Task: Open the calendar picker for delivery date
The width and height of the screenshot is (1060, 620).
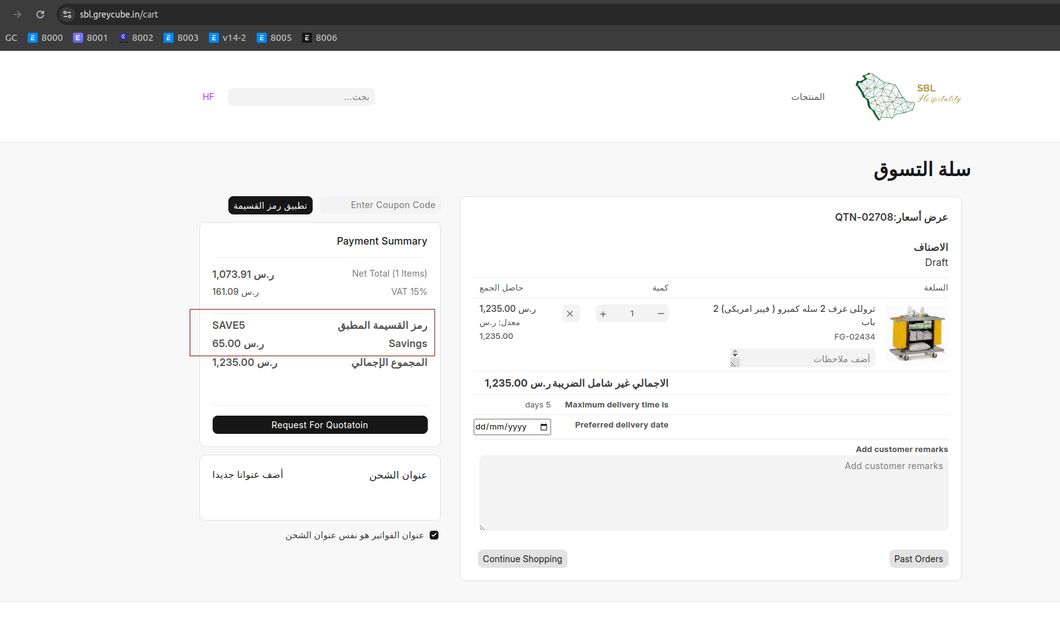Action: tap(544, 427)
